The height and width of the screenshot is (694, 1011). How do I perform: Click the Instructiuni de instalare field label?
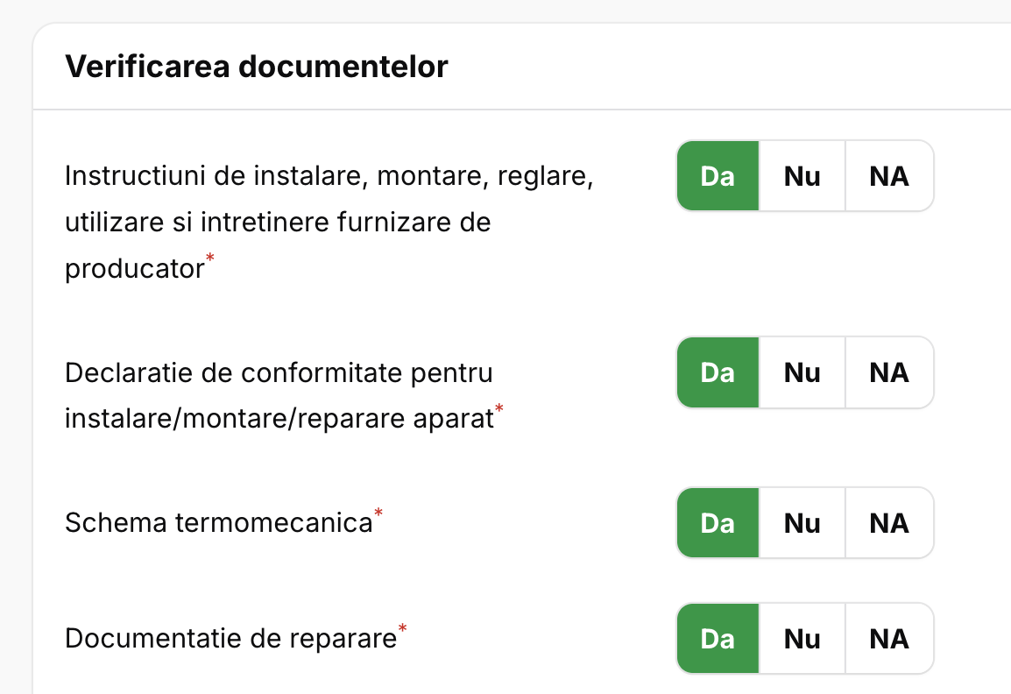tap(329, 223)
